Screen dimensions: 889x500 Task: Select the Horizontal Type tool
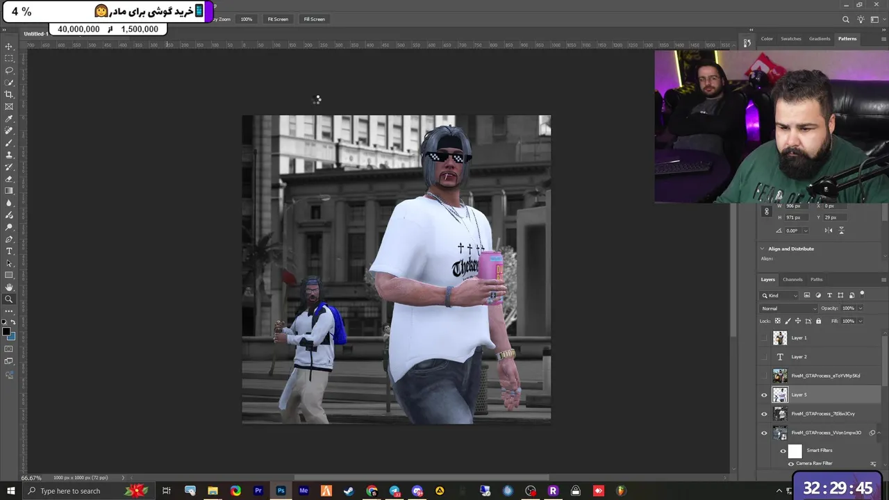[9, 251]
